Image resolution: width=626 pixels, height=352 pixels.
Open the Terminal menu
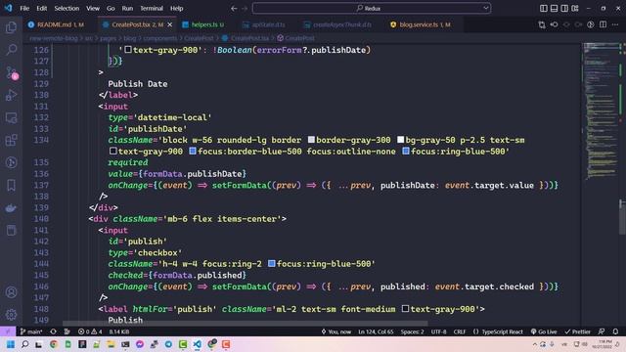pos(152,9)
